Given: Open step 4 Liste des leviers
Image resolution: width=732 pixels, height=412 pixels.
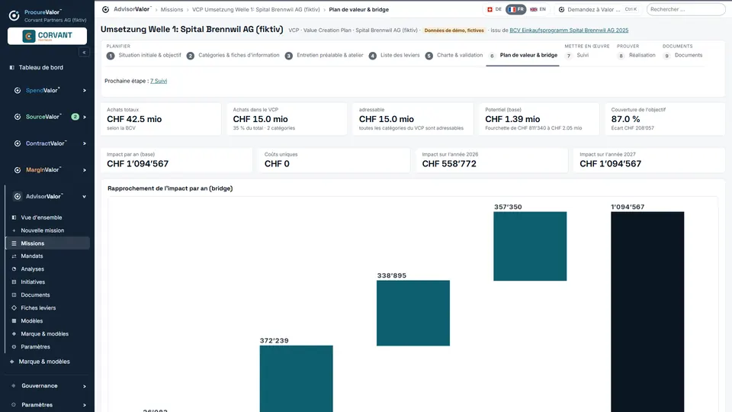Looking at the screenshot, I should [x=394, y=55].
